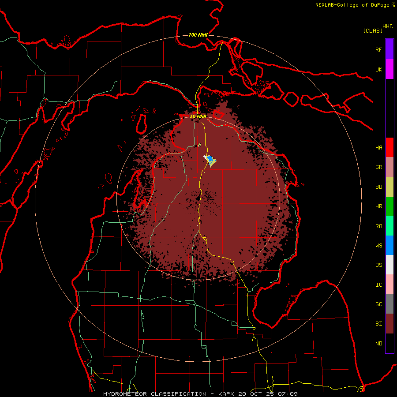Pick the HR green legend swatch
The image size is (397, 397).
[390, 206]
